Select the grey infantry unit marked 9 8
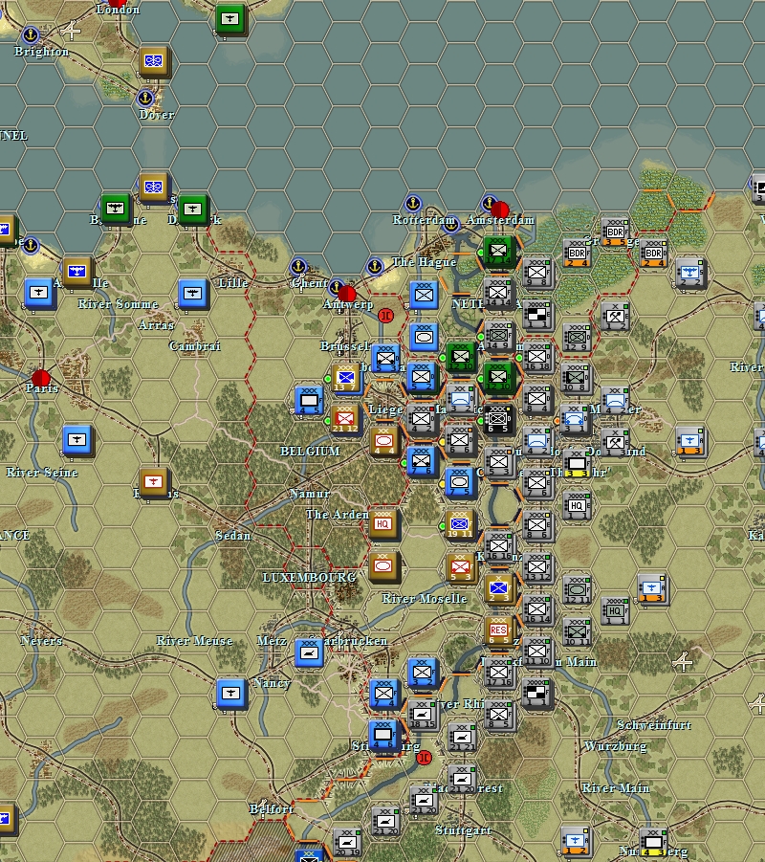Viewport: 765px width, 862px height. (536, 272)
